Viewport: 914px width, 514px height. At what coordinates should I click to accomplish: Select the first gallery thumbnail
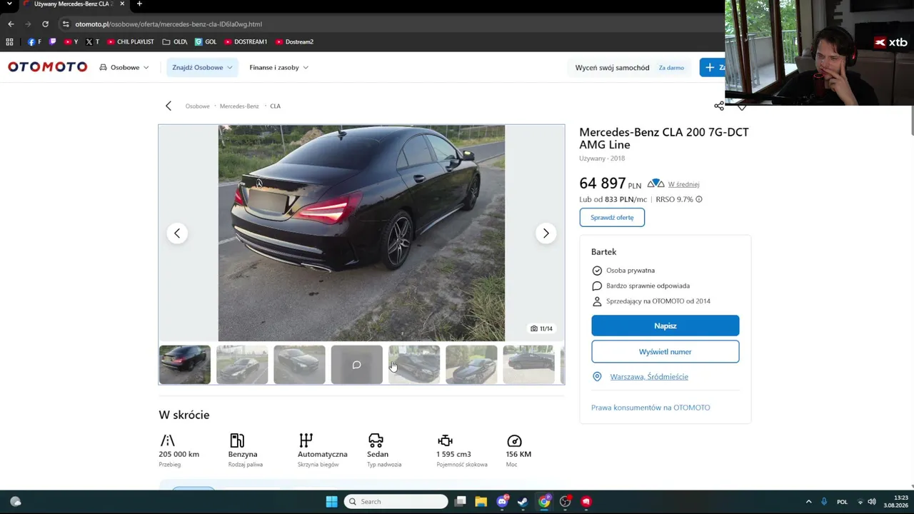tap(185, 365)
